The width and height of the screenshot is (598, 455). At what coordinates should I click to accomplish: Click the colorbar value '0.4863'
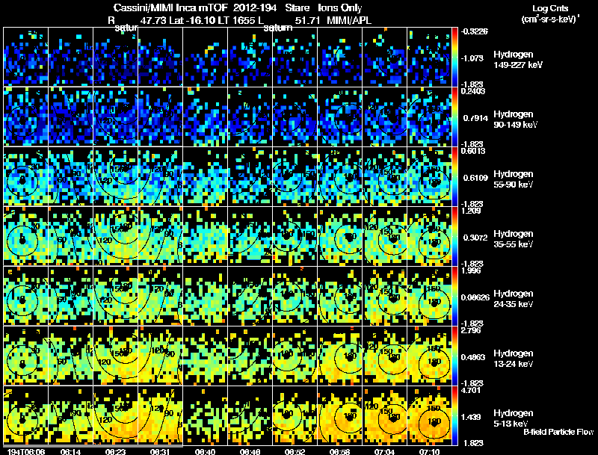tap(473, 357)
